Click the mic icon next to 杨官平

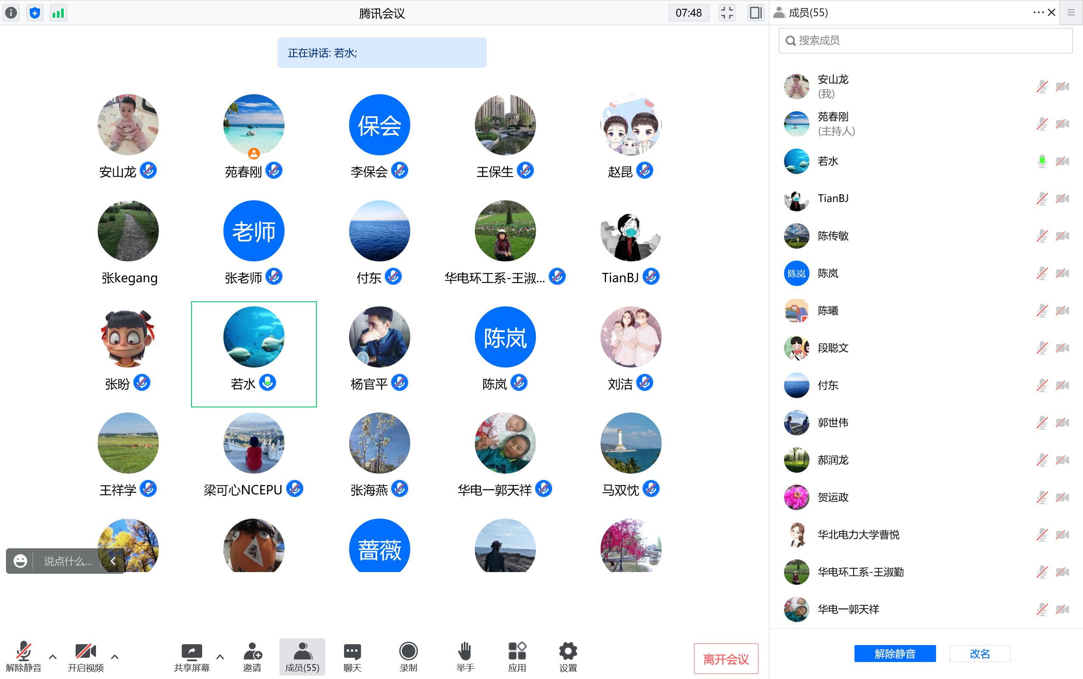coord(399,383)
